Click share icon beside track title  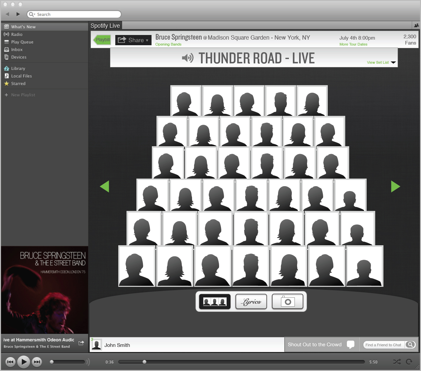[81, 343]
